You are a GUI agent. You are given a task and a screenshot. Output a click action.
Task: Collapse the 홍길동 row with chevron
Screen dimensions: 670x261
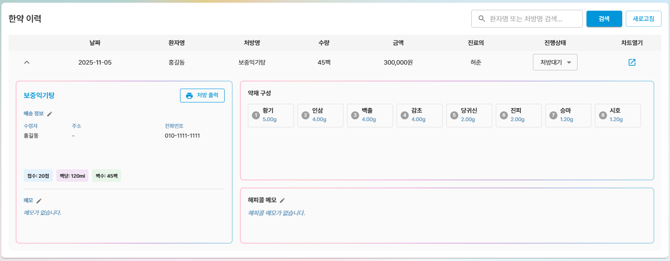pyautogui.click(x=27, y=62)
